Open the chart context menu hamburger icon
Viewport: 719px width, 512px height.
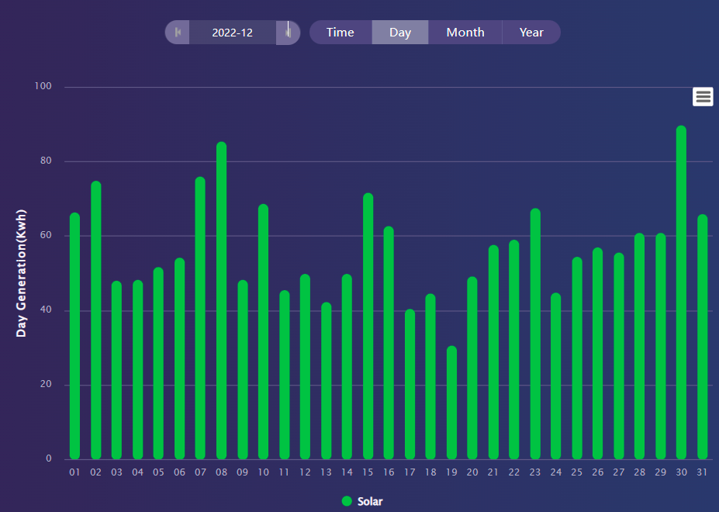coord(703,96)
